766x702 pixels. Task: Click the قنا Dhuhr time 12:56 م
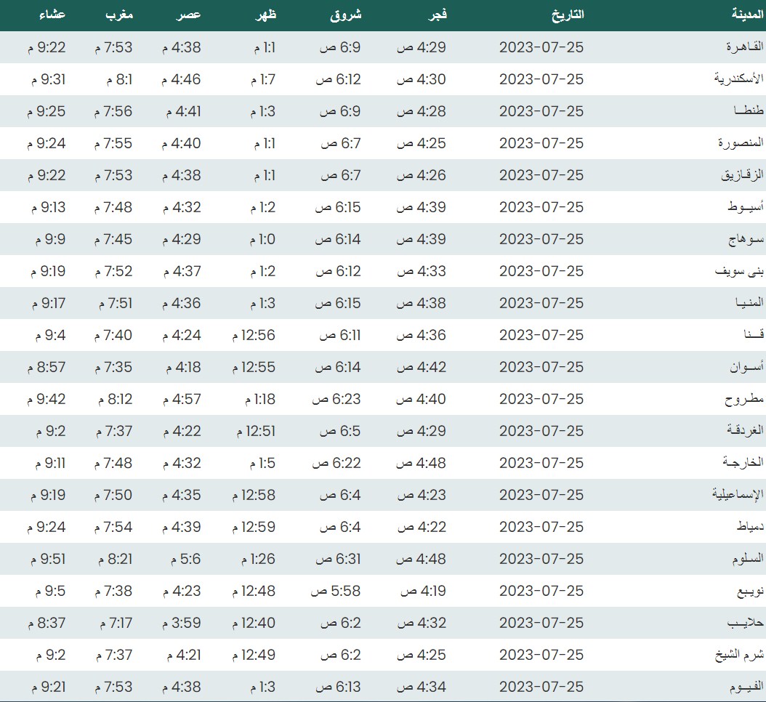tap(254, 335)
